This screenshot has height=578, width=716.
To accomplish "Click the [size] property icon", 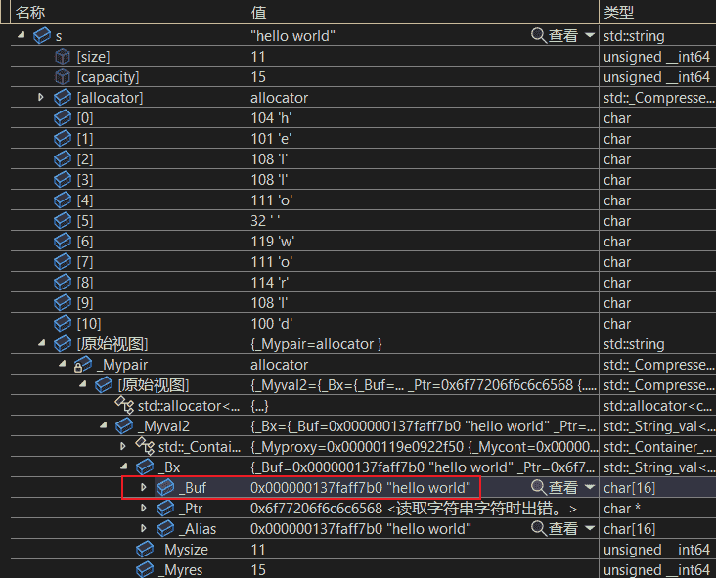I will coord(63,57).
